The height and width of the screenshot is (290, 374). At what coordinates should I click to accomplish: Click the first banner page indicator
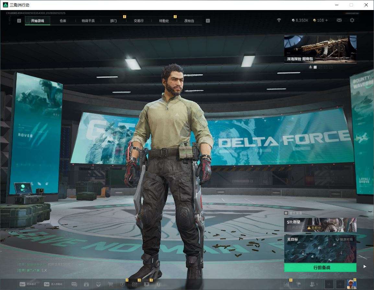(x=310, y=67)
